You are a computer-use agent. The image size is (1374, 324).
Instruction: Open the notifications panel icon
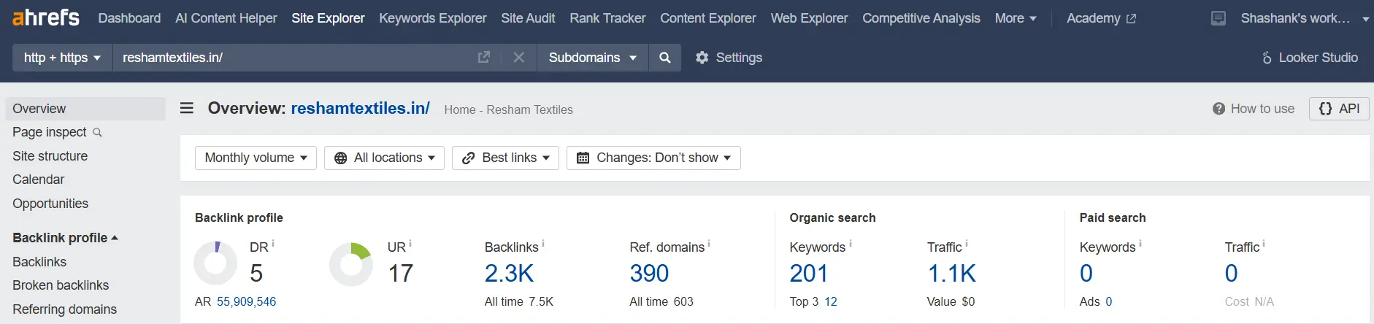point(1218,18)
